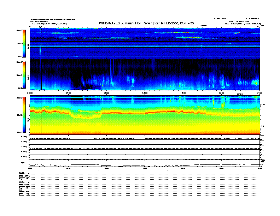Click the 08:00 tick label below RAD1

tap(106, 93)
